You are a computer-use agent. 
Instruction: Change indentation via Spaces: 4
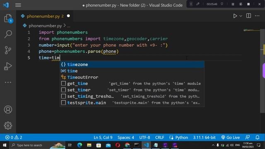point(126,137)
